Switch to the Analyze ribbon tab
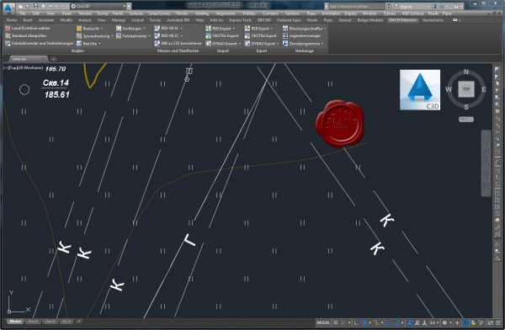This screenshot has height=330, width=505. (85, 20)
